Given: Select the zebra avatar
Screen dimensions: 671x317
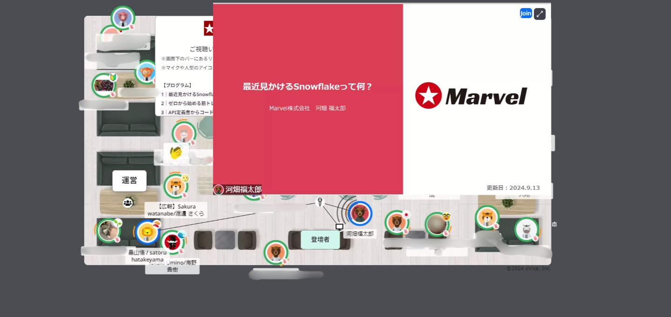Looking at the screenshot, I should click(x=526, y=229).
